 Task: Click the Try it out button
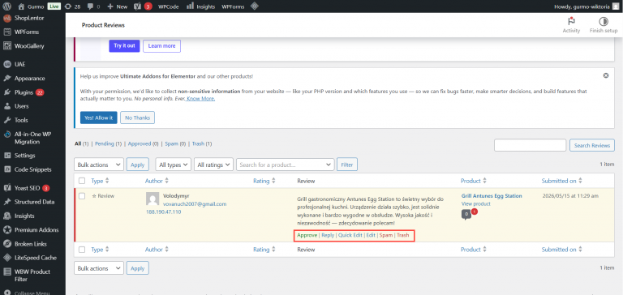[124, 45]
